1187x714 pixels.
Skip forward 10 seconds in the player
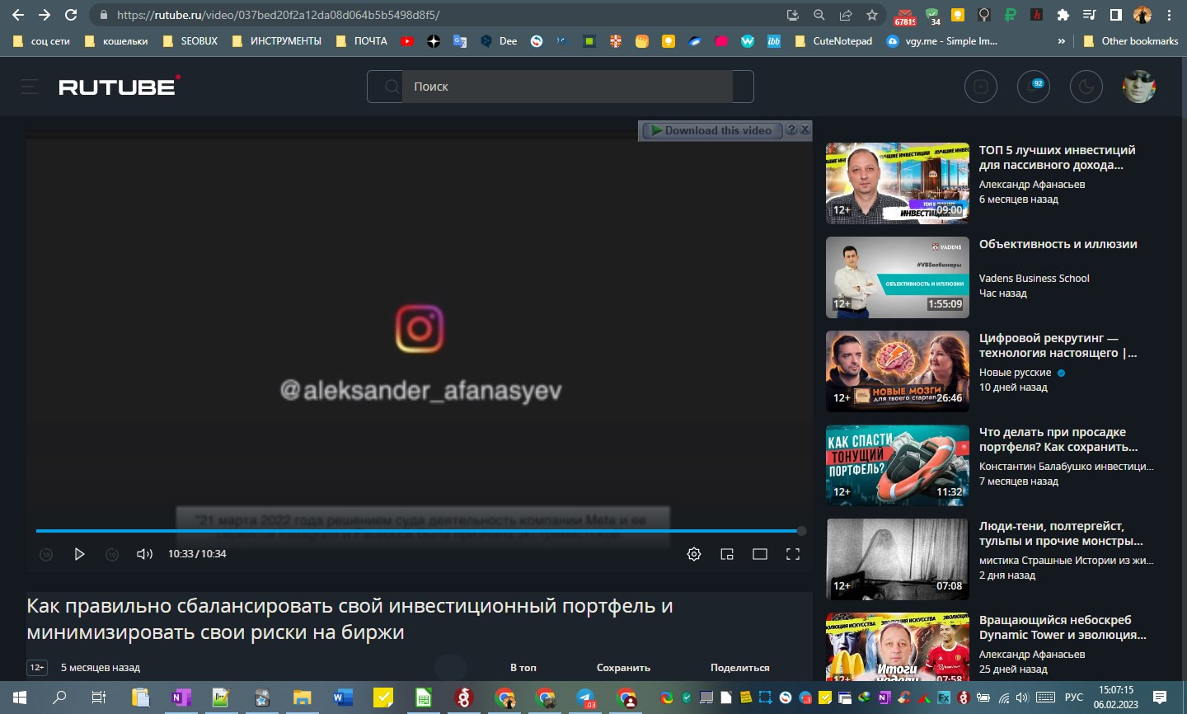[112, 555]
